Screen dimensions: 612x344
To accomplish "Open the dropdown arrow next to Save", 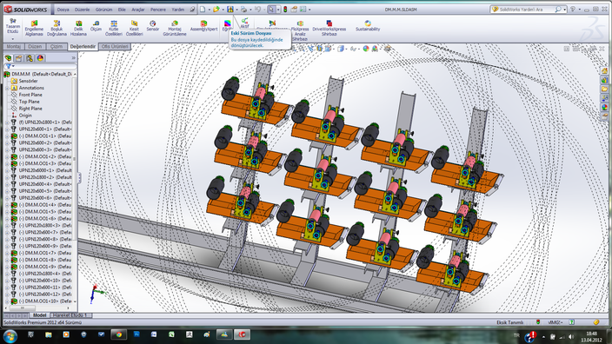I will 236,10.
